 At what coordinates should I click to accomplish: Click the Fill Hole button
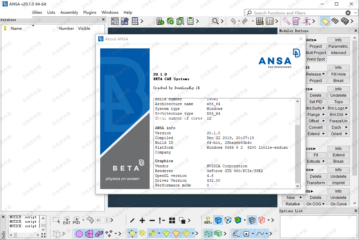coord(338,74)
